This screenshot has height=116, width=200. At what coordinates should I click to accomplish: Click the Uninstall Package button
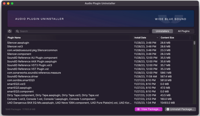[180, 109]
